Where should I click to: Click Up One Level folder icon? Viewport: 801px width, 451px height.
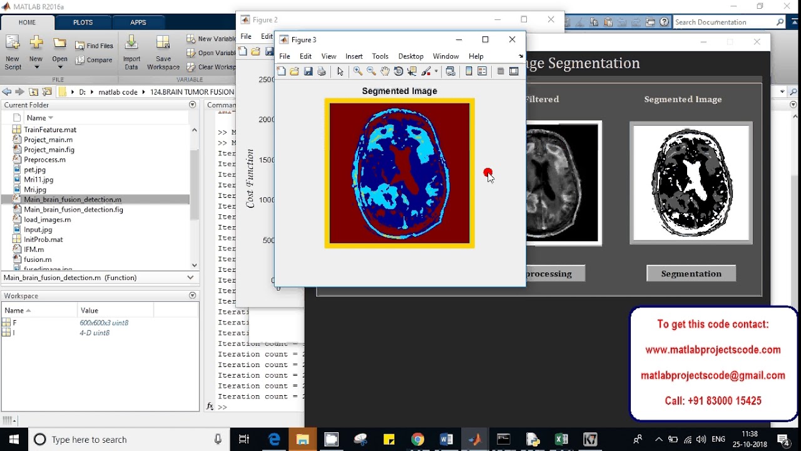(x=33, y=91)
